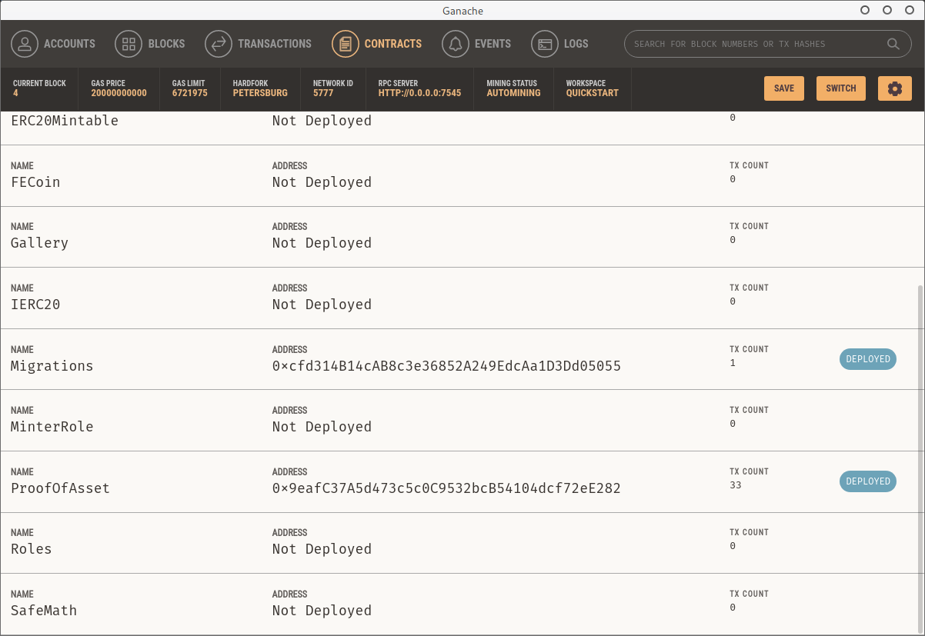Click Not Deployed in the SafeMath row
The width and height of the screenshot is (925, 636).
322,611
